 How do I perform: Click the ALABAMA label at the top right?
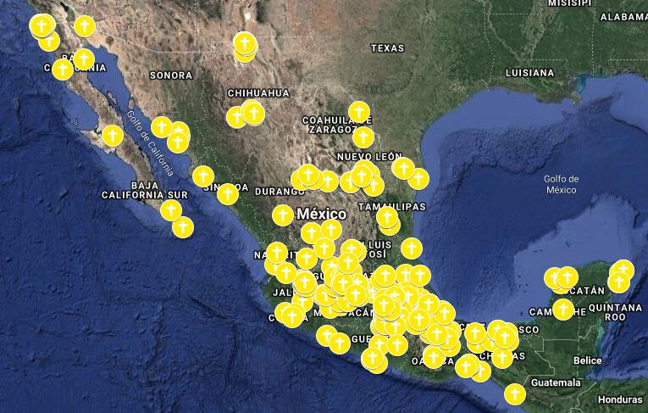coord(623,17)
